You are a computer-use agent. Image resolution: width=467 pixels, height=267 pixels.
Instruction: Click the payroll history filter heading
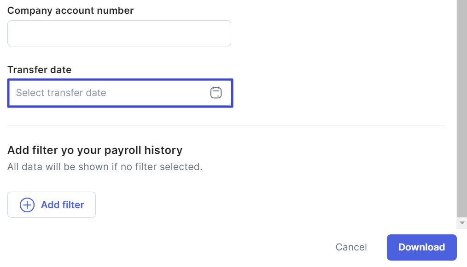(95, 150)
